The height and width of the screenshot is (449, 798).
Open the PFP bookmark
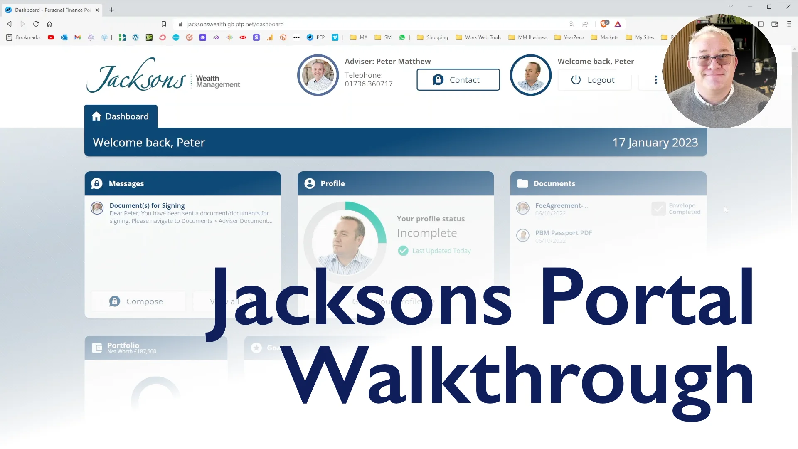pos(315,37)
